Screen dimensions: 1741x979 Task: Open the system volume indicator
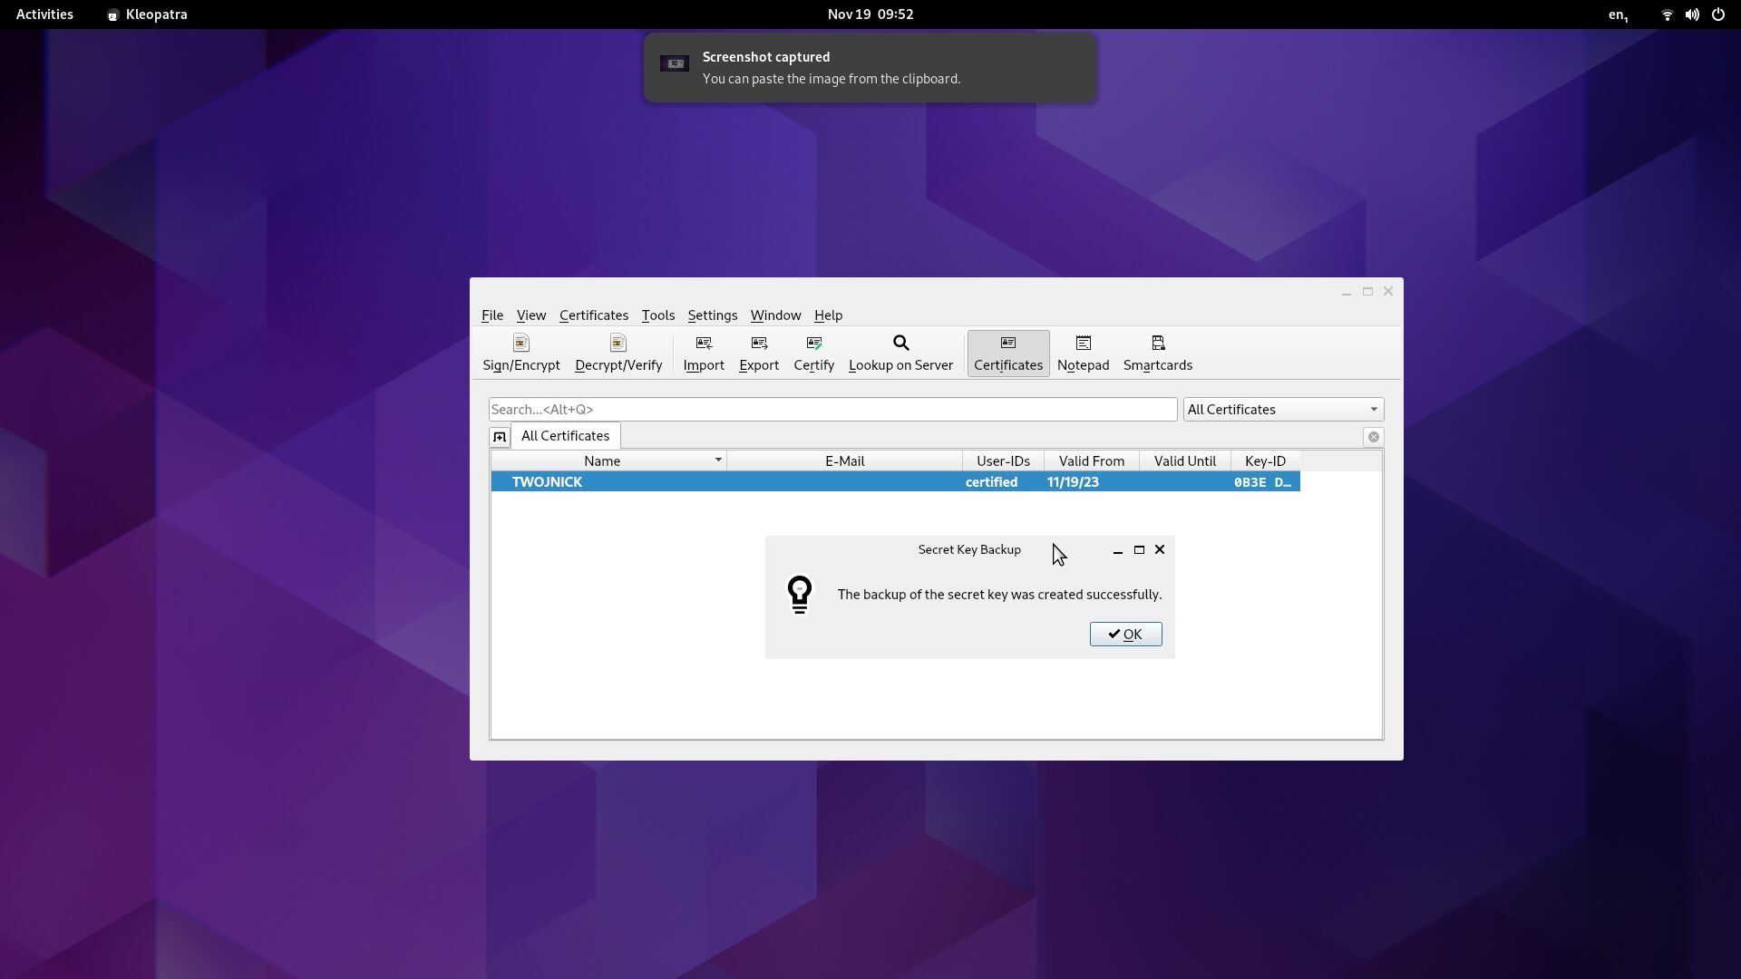[x=1691, y=15]
